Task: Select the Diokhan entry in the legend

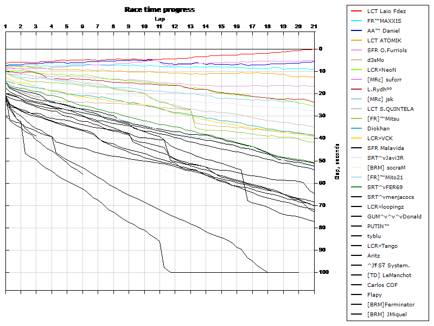Action: coord(380,128)
